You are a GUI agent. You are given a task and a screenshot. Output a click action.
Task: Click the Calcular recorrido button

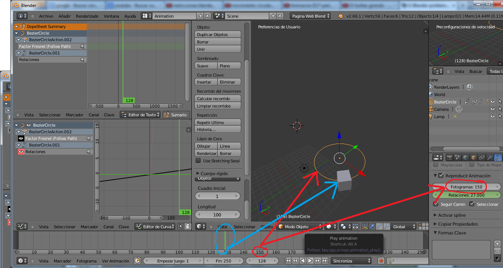click(218, 98)
